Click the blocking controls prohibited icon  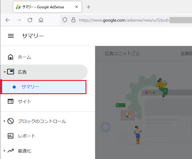click(x=10, y=121)
